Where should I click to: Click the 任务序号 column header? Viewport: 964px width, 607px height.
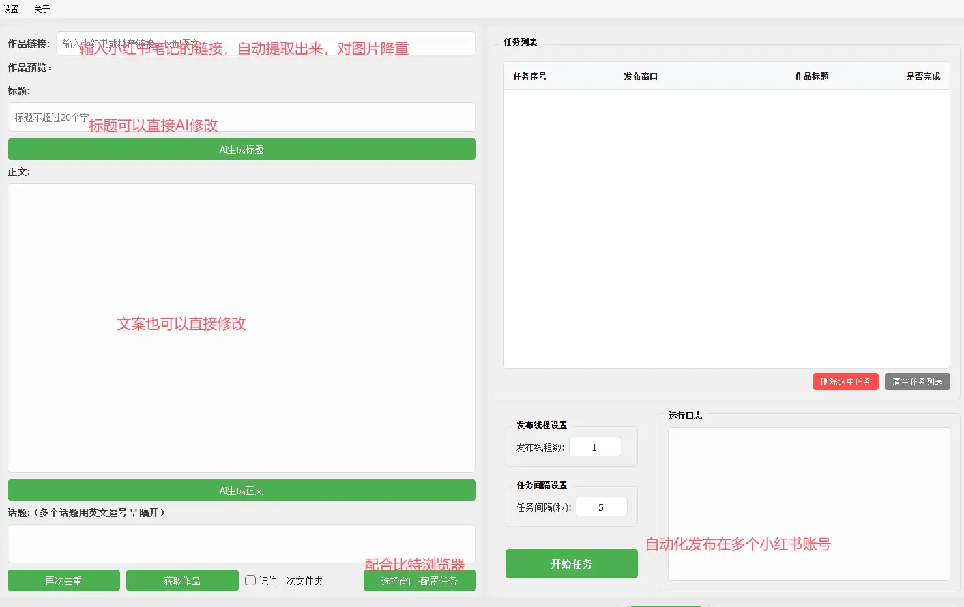click(529, 76)
